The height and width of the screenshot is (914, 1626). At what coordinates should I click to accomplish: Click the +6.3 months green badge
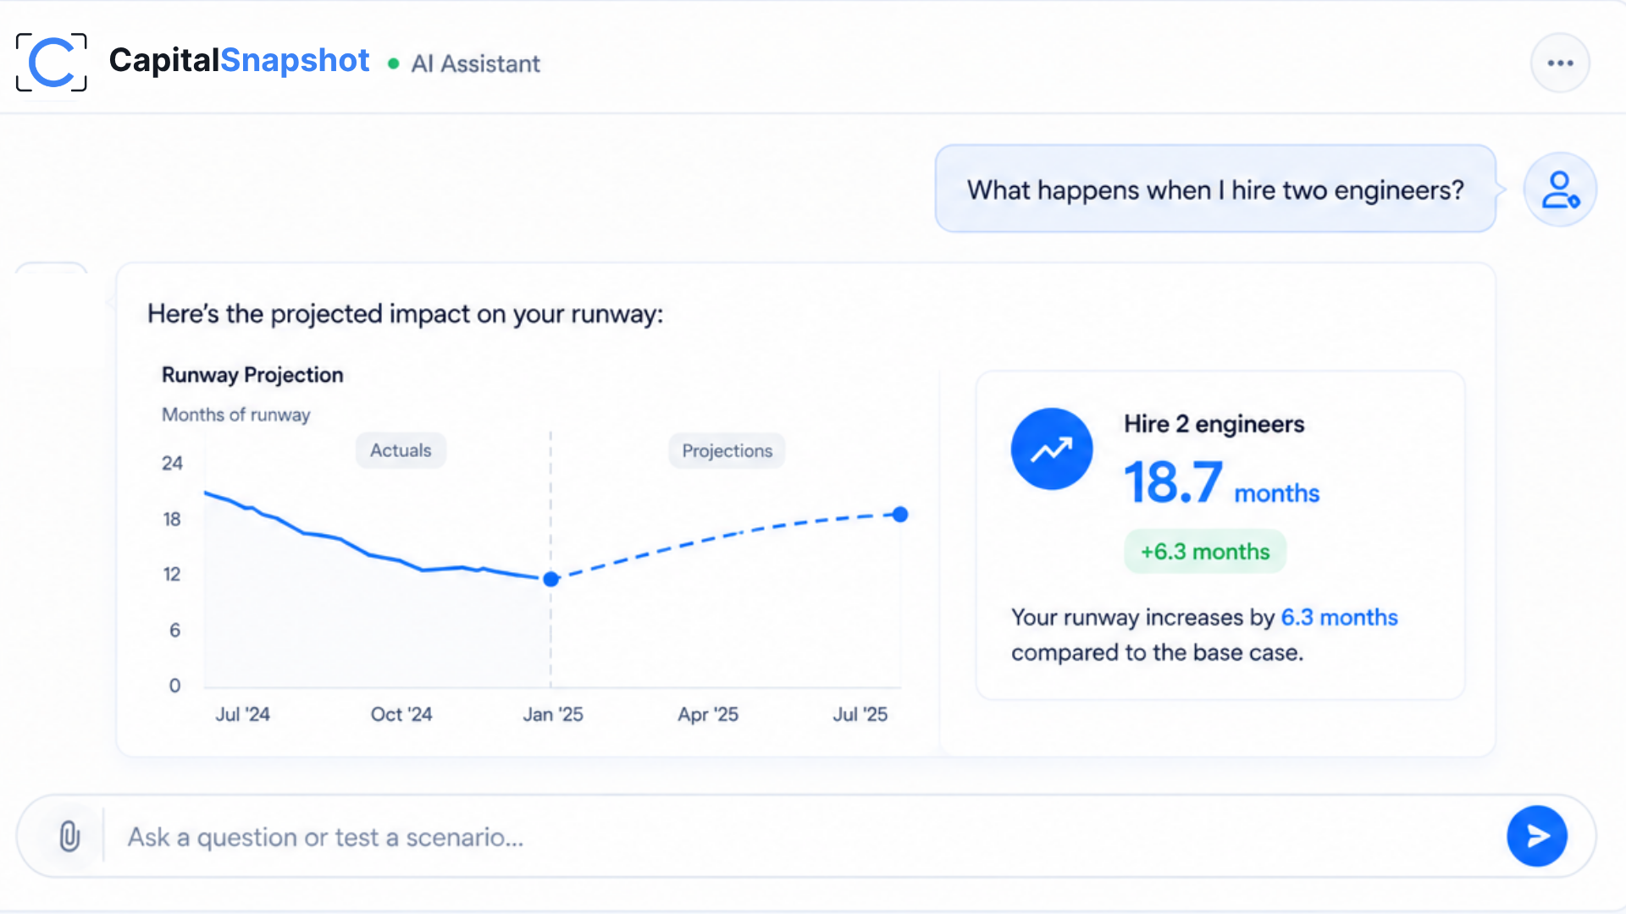coord(1205,552)
